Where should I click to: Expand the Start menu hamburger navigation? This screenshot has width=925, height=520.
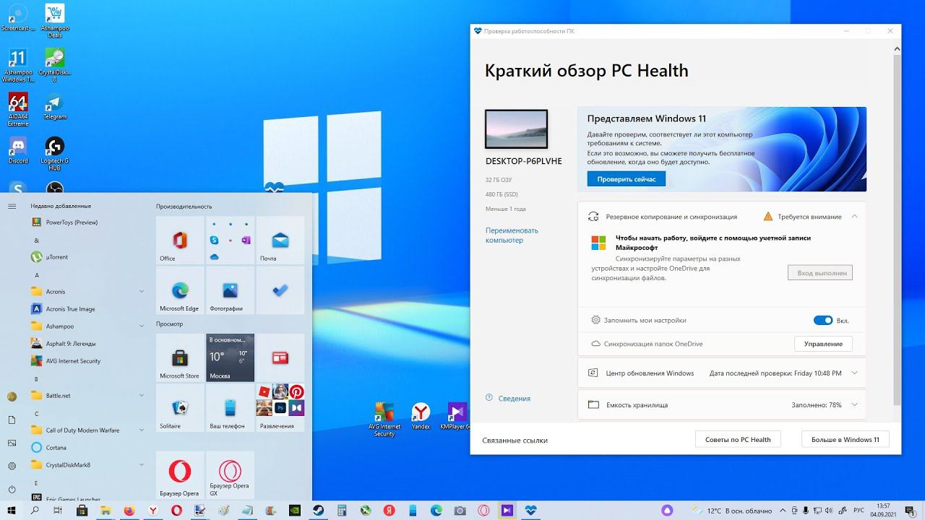pos(12,207)
